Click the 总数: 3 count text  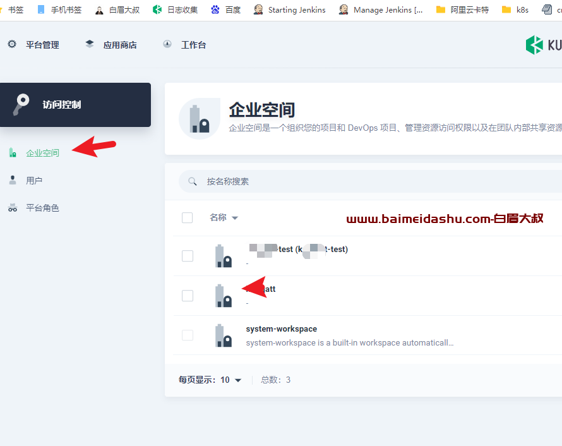coord(275,380)
